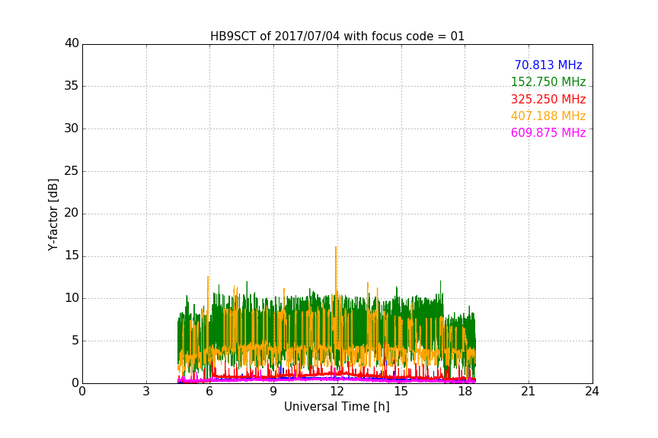
Task: Select the 609.875 MHz legend label
Action: (548, 133)
